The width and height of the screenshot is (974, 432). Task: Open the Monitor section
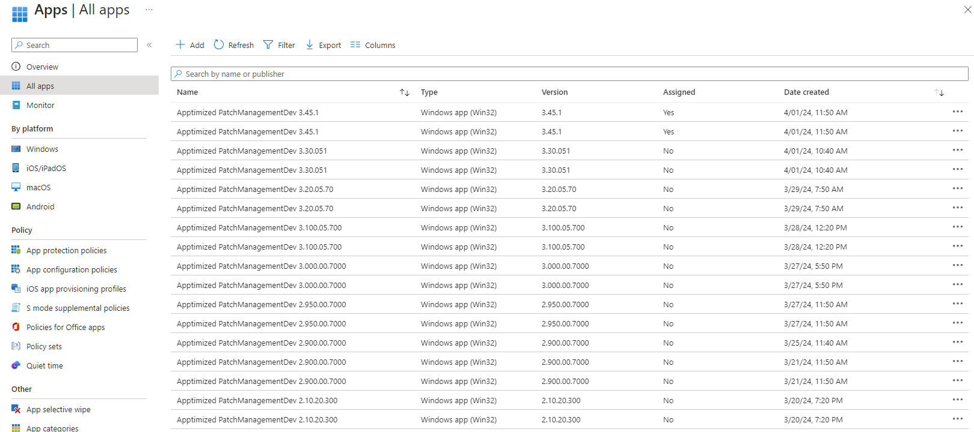click(40, 105)
